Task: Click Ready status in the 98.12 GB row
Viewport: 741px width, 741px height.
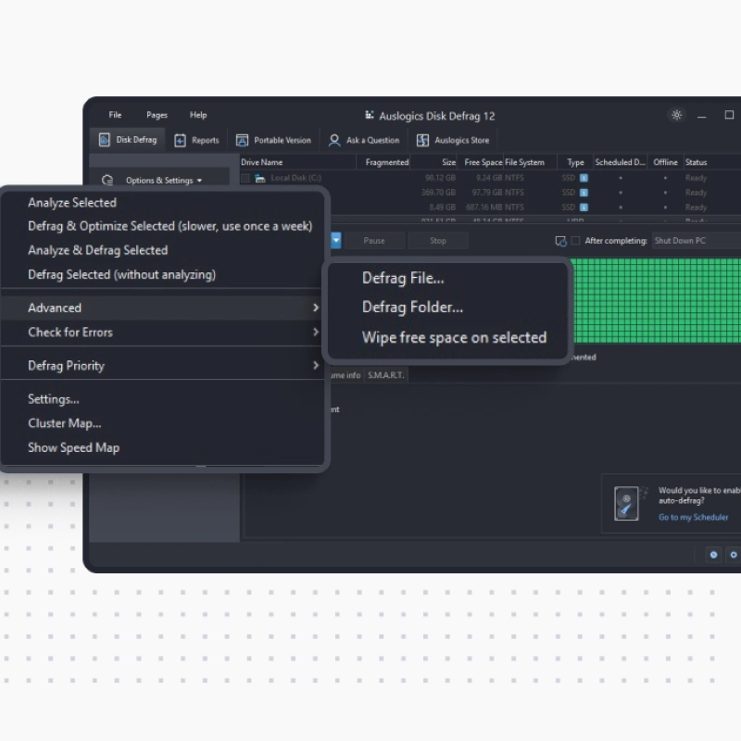Action: click(x=696, y=178)
